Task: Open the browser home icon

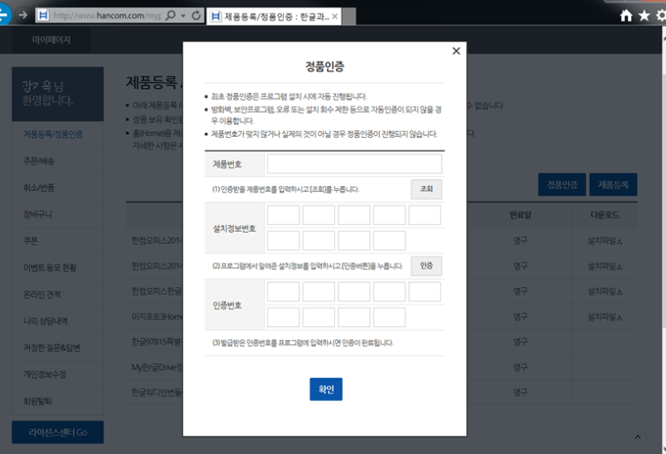Action: tap(625, 16)
